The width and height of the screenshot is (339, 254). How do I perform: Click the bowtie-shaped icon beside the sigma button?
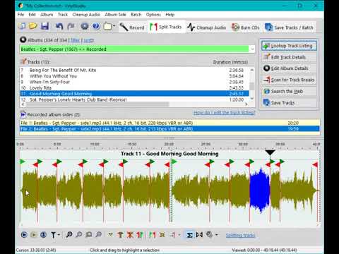click(199, 235)
